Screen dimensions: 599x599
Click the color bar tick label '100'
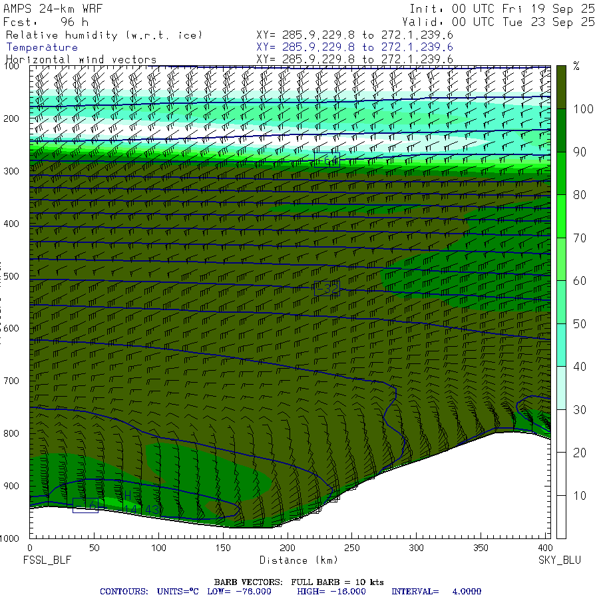tap(583, 109)
